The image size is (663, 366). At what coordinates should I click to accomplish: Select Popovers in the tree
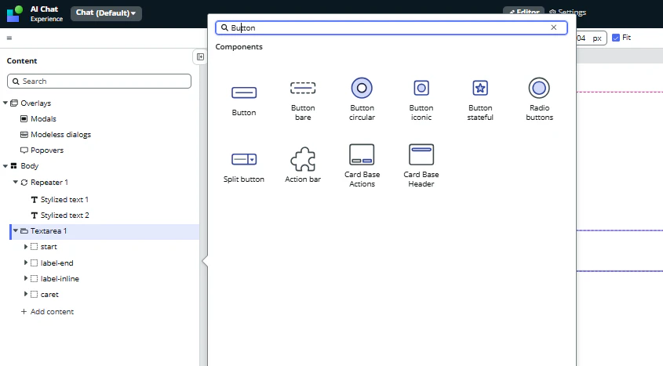[47, 150]
